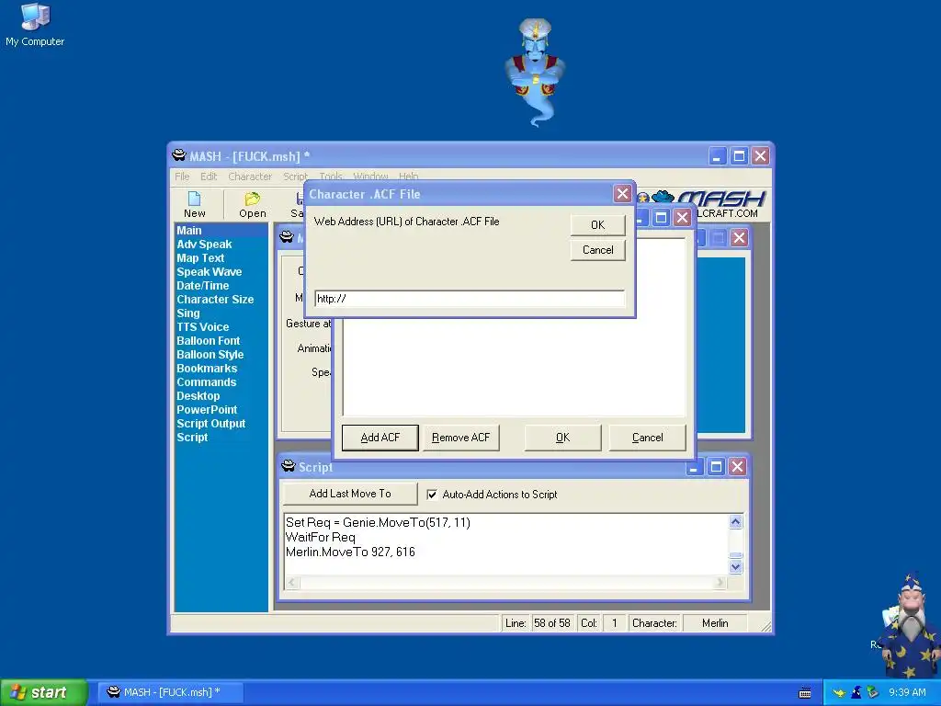This screenshot has width=941, height=706.
Task: Click the script scrollbar up arrow
Action: pos(736,522)
